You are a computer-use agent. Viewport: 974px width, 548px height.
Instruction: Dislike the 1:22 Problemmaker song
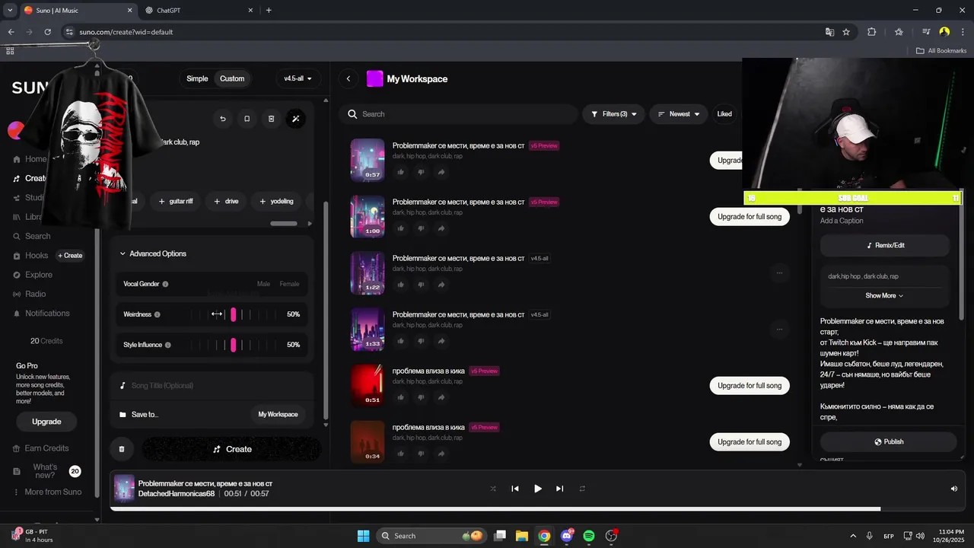[x=421, y=285]
